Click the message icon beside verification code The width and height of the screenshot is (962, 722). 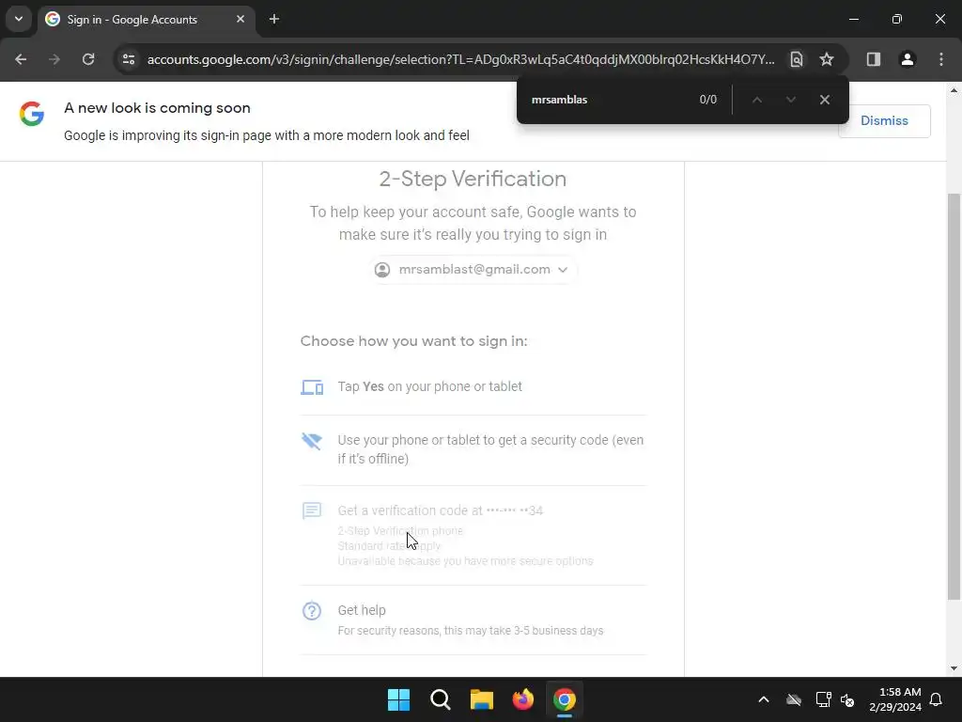(312, 510)
